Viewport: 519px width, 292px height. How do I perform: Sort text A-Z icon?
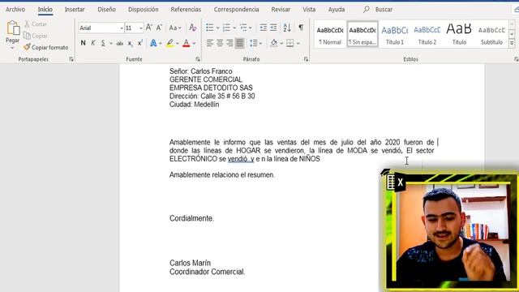286,28
